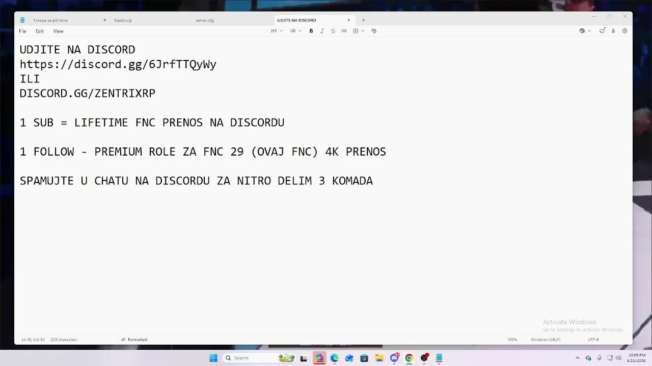The image size is (652, 366).
Task: Open the table insert dropdown
Action: point(359,31)
